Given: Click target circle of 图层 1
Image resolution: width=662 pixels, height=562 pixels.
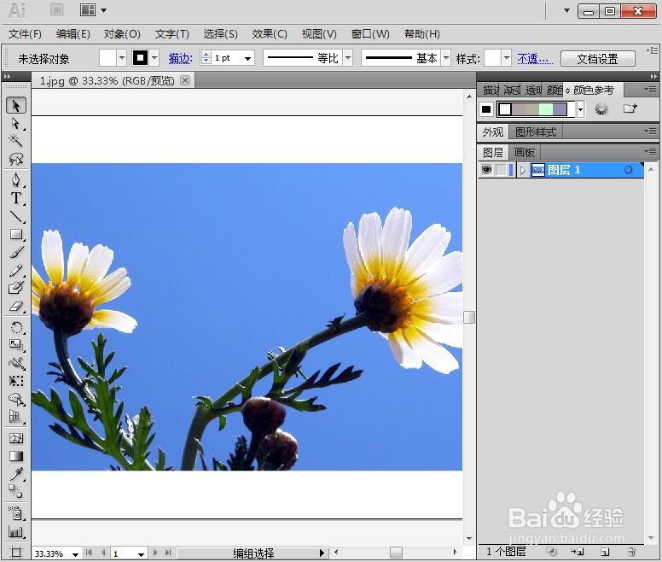Looking at the screenshot, I should tap(628, 170).
